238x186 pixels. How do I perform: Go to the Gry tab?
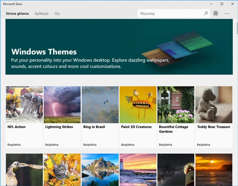(57, 14)
